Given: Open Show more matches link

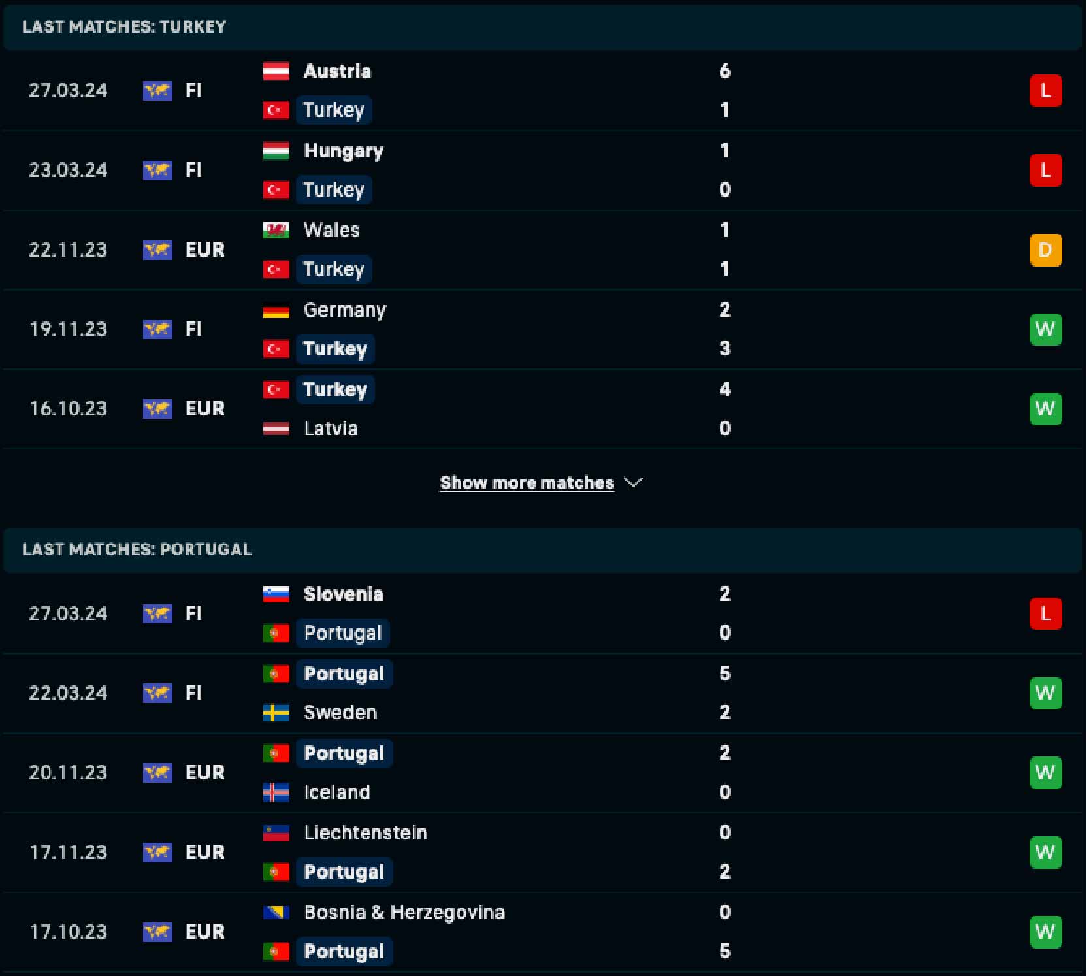Looking at the screenshot, I should point(527,483).
